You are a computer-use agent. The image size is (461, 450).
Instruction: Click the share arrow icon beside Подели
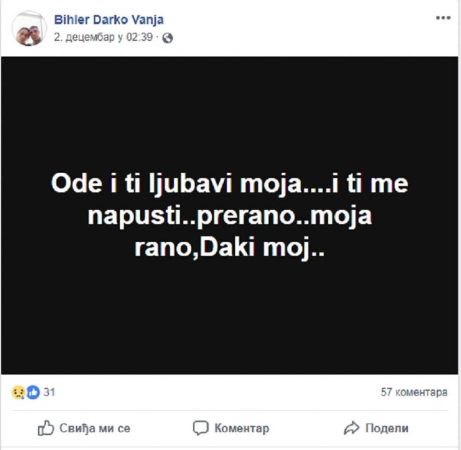(352, 428)
